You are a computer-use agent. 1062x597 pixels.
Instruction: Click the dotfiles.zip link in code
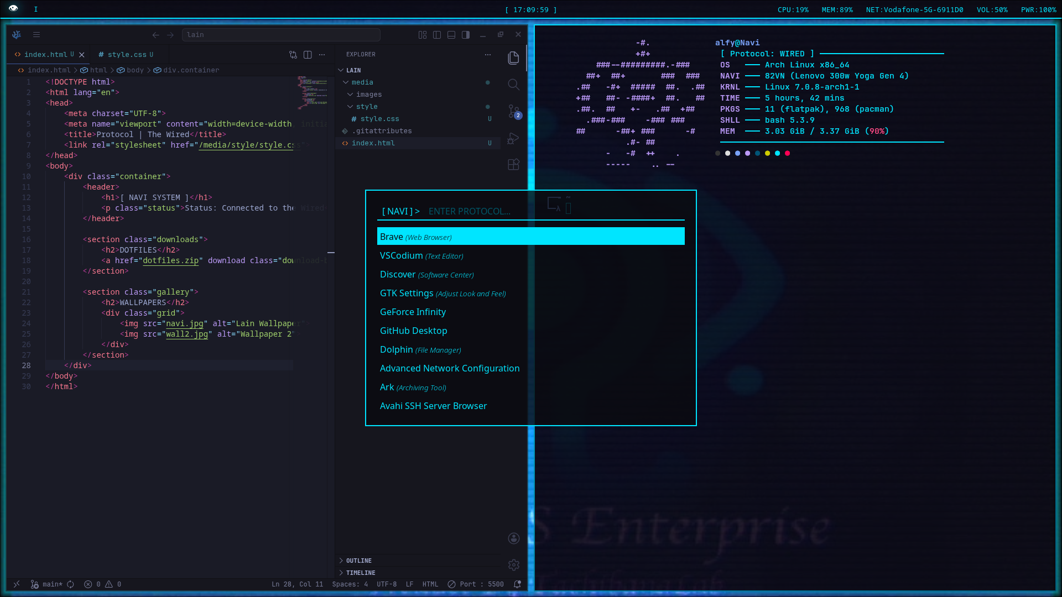pos(170,260)
